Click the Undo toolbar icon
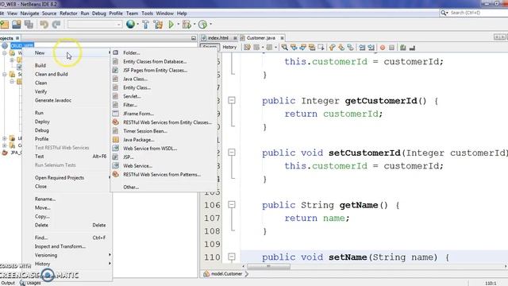 coord(44,25)
